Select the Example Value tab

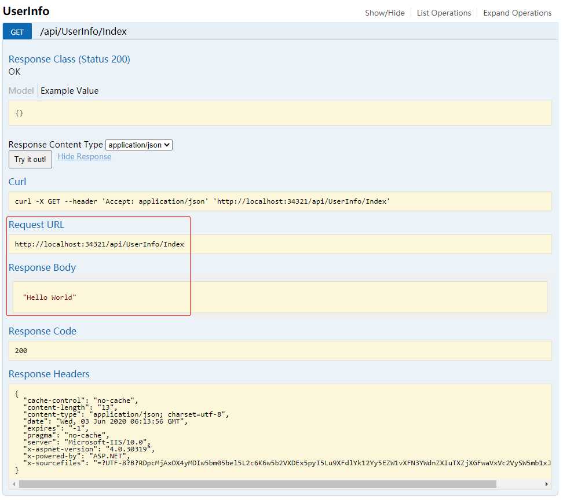point(70,91)
